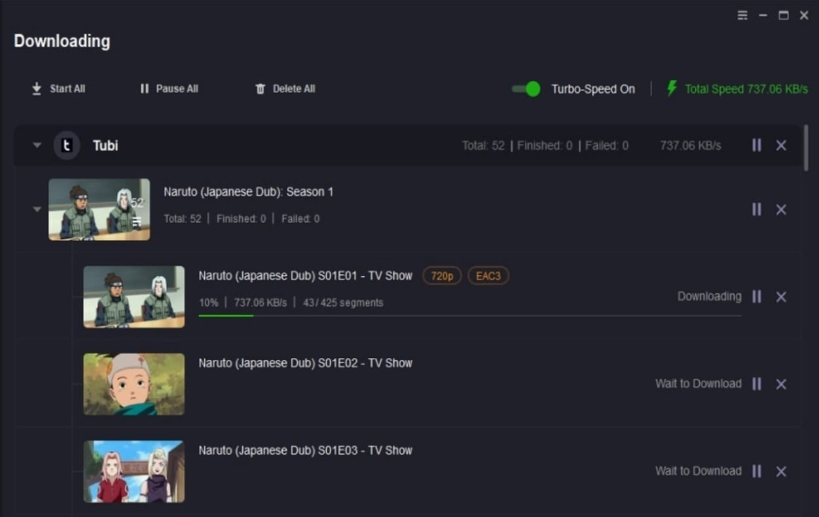This screenshot has width=819, height=517.
Task: Pause the waiting S01E02 episode
Action: 756,383
